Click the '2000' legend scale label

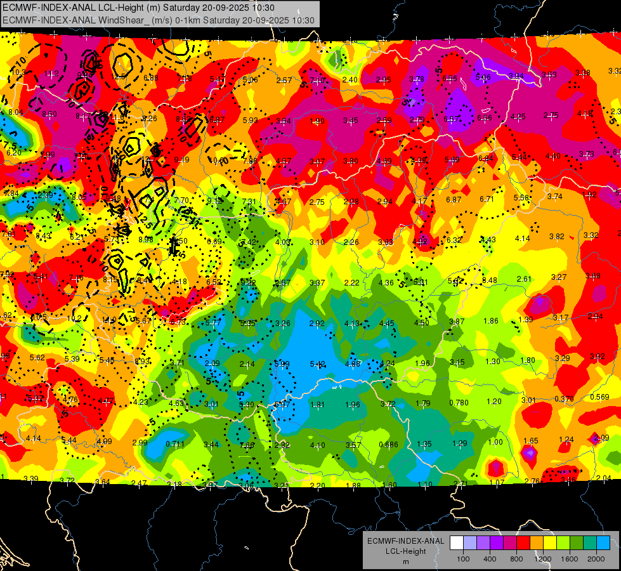[x=596, y=559]
